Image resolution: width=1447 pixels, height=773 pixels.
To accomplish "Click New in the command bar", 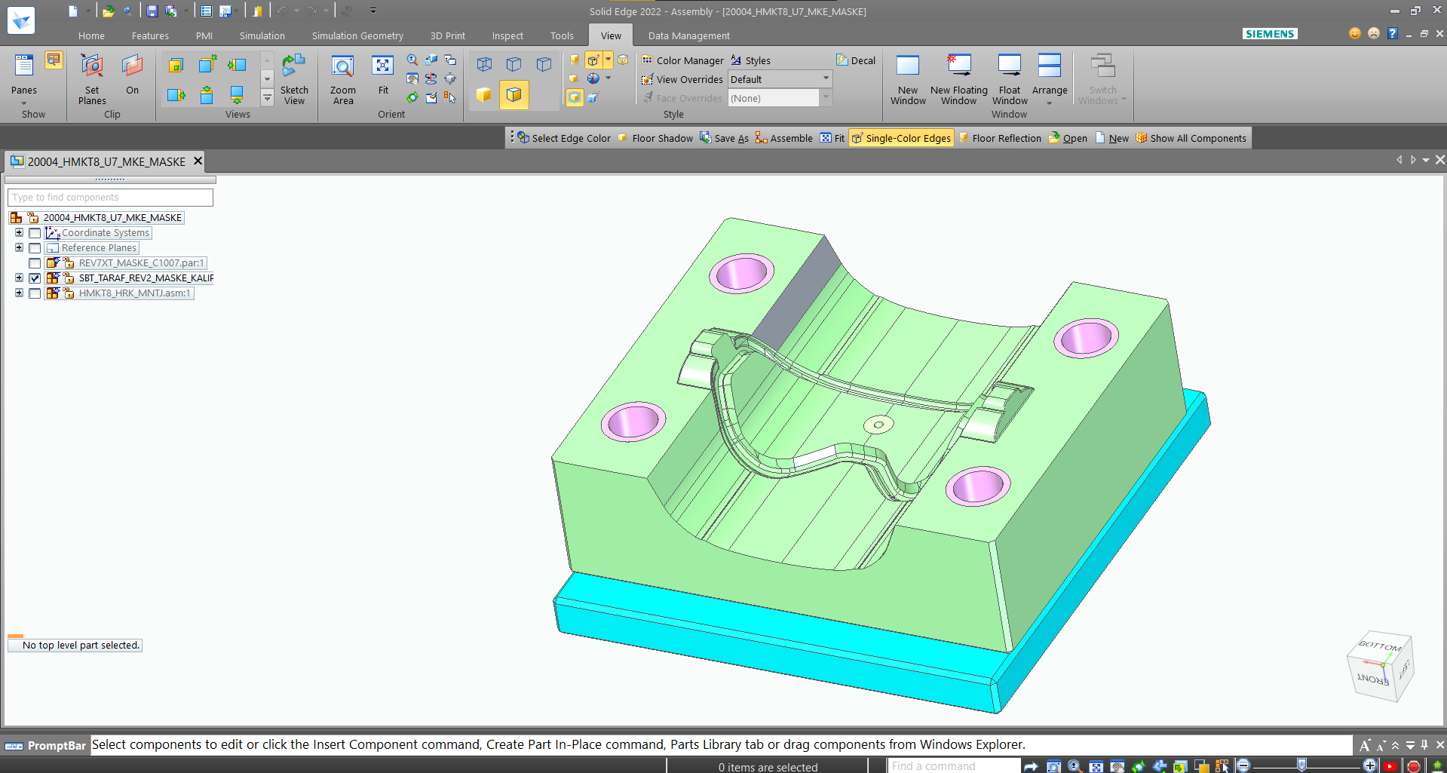I will click(1112, 138).
